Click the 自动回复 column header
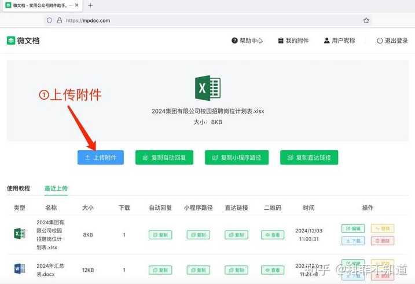The width and height of the screenshot is (415, 284). 160,207
